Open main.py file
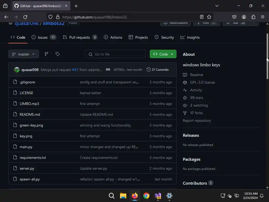The width and height of the screenshot is (269, 202). (26, 147)
